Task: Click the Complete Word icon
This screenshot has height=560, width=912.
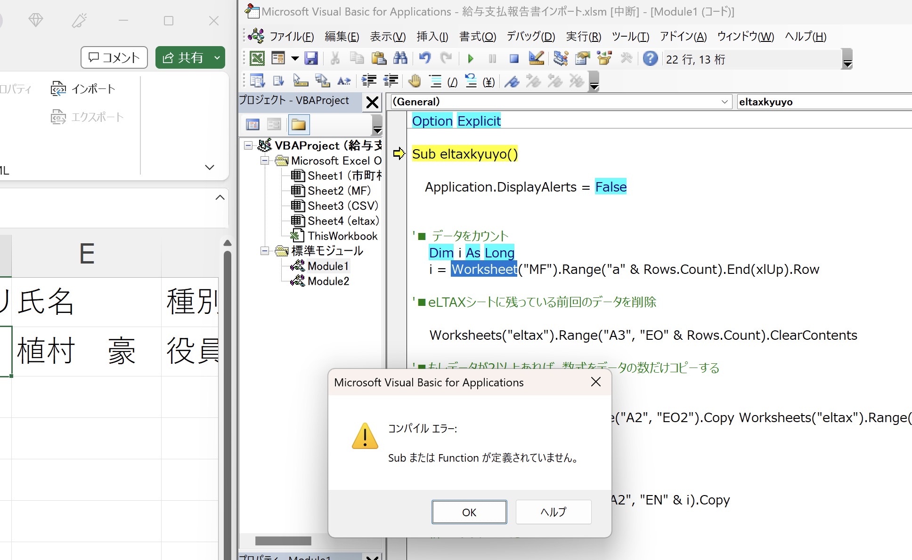Action: [344, 81]
